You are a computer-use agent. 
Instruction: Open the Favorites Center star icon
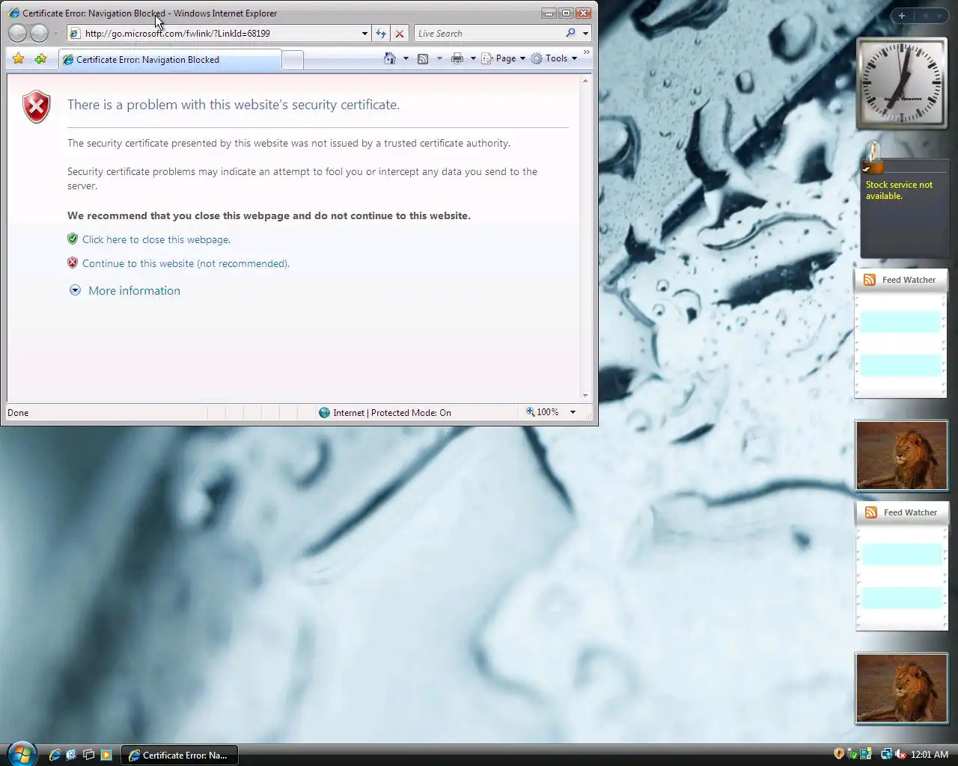19,58
